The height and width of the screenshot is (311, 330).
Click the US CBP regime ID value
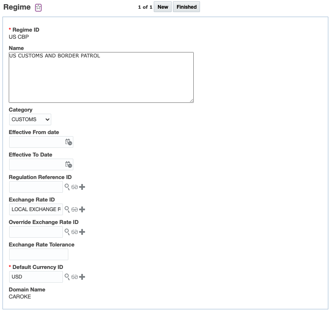[19, 37]
